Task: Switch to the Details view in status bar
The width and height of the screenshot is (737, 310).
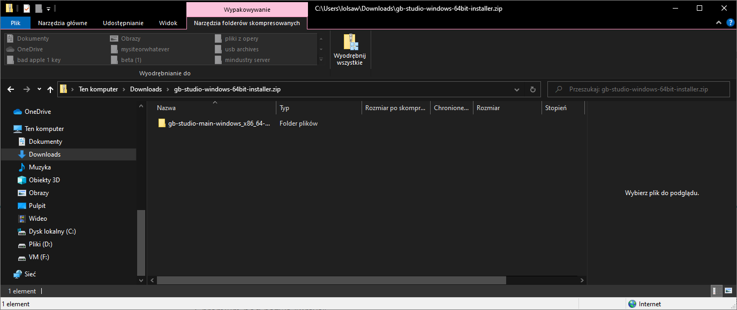Action: (716, 291)
